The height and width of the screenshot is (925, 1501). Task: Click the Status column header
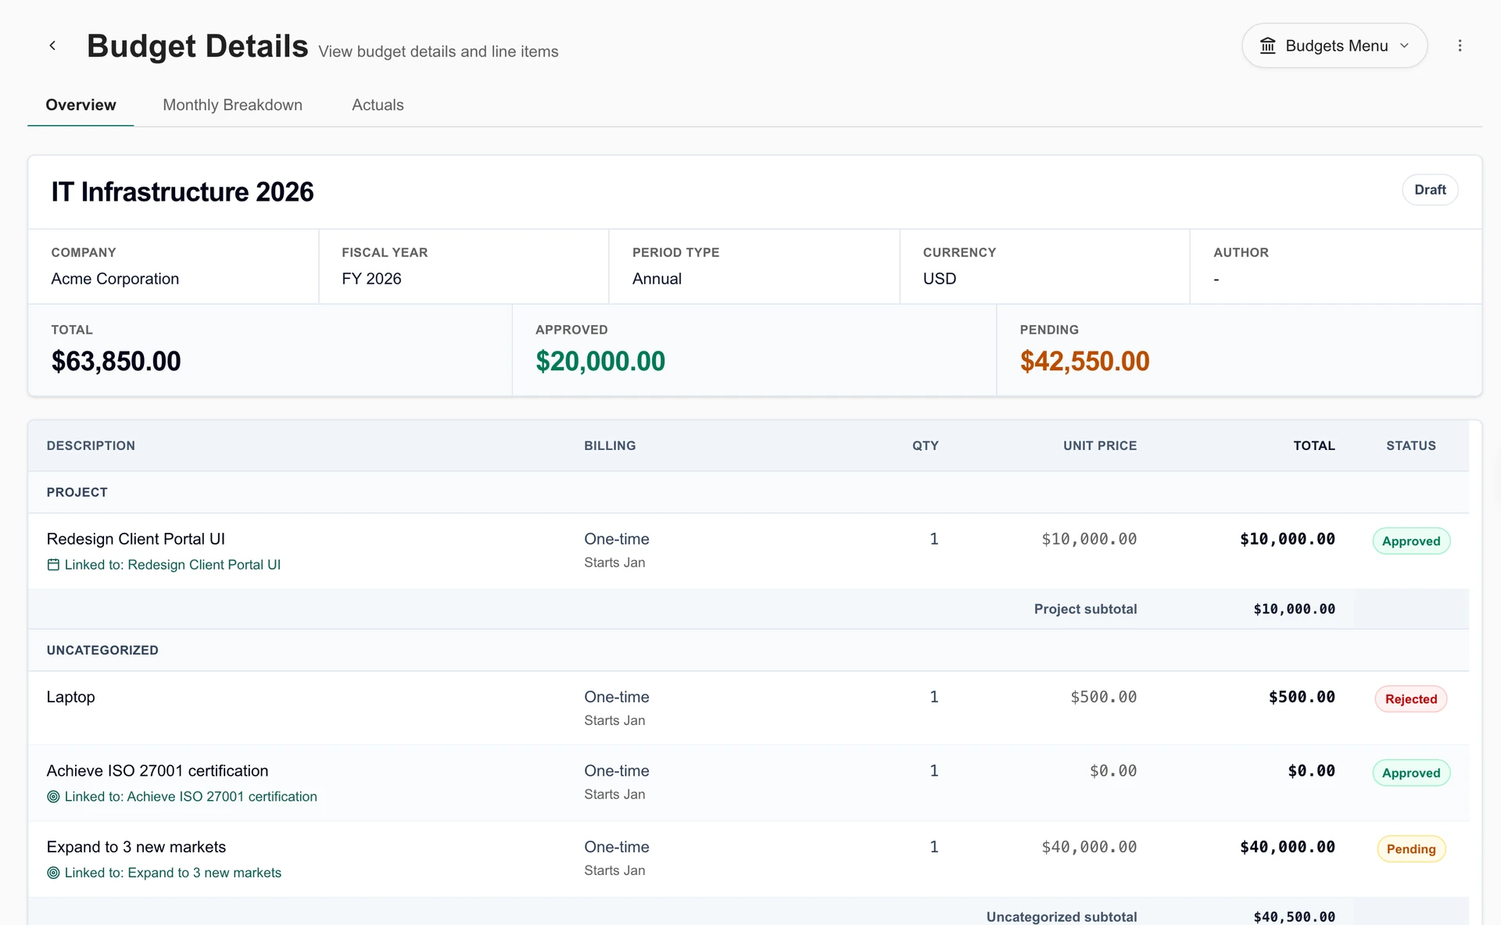(x=1411, y=445)
